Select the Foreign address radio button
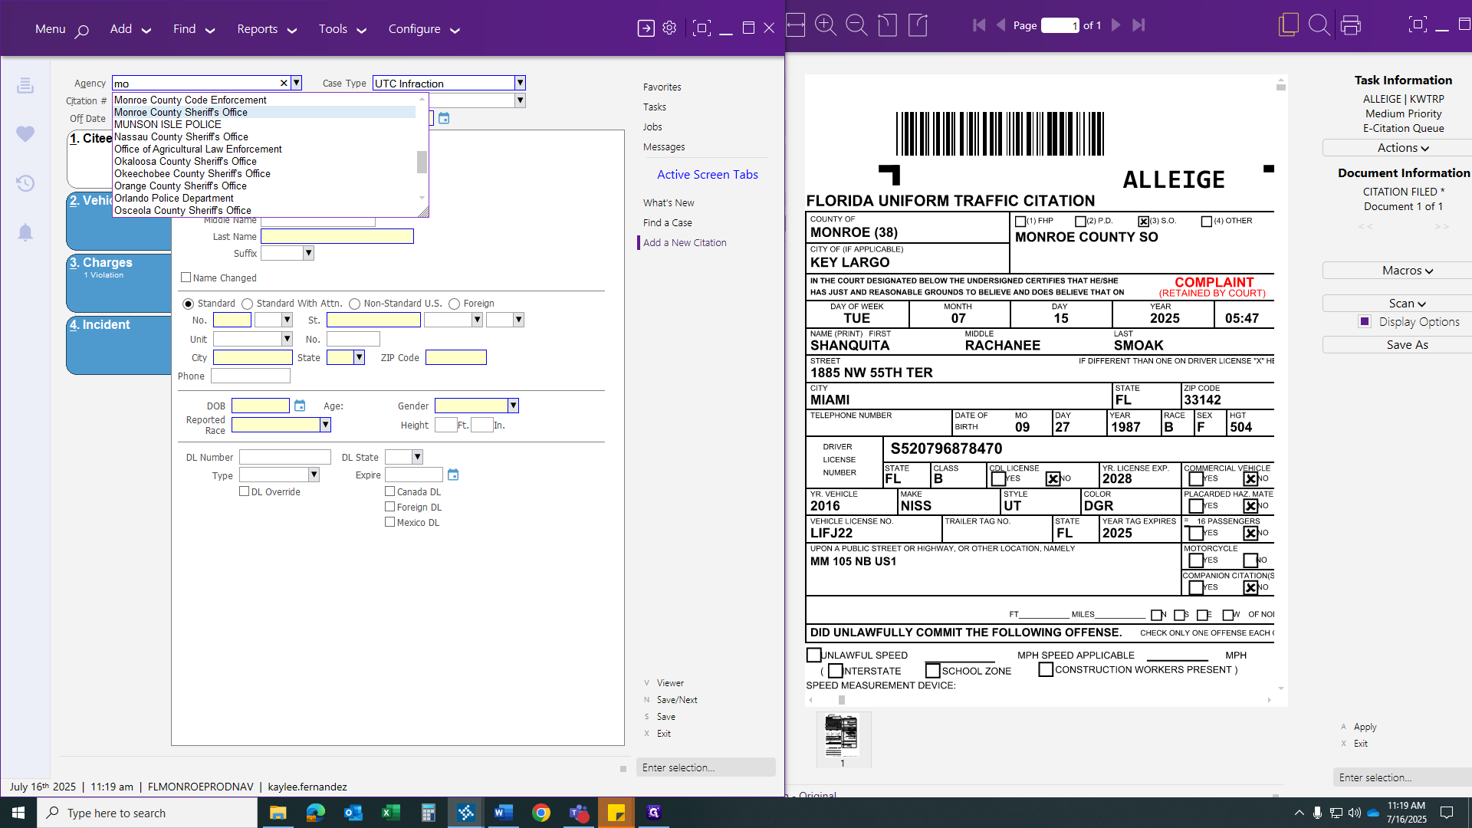The image size is (1472, 828). tap(454, 304)
